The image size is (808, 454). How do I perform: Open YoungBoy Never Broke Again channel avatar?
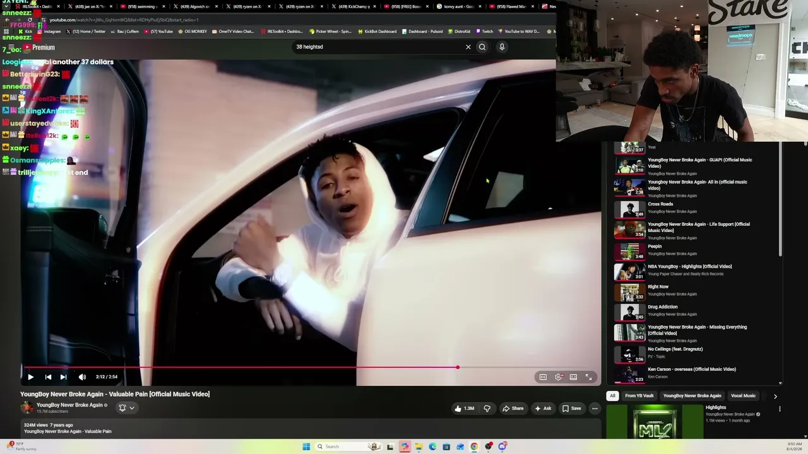(x=27, y=407)
